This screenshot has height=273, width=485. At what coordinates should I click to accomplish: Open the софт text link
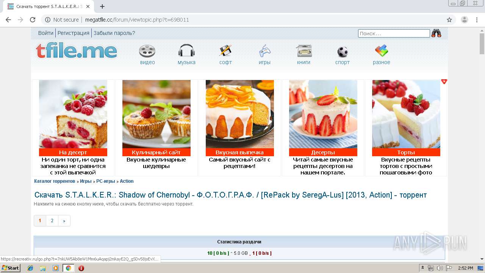tap(225, 63)
